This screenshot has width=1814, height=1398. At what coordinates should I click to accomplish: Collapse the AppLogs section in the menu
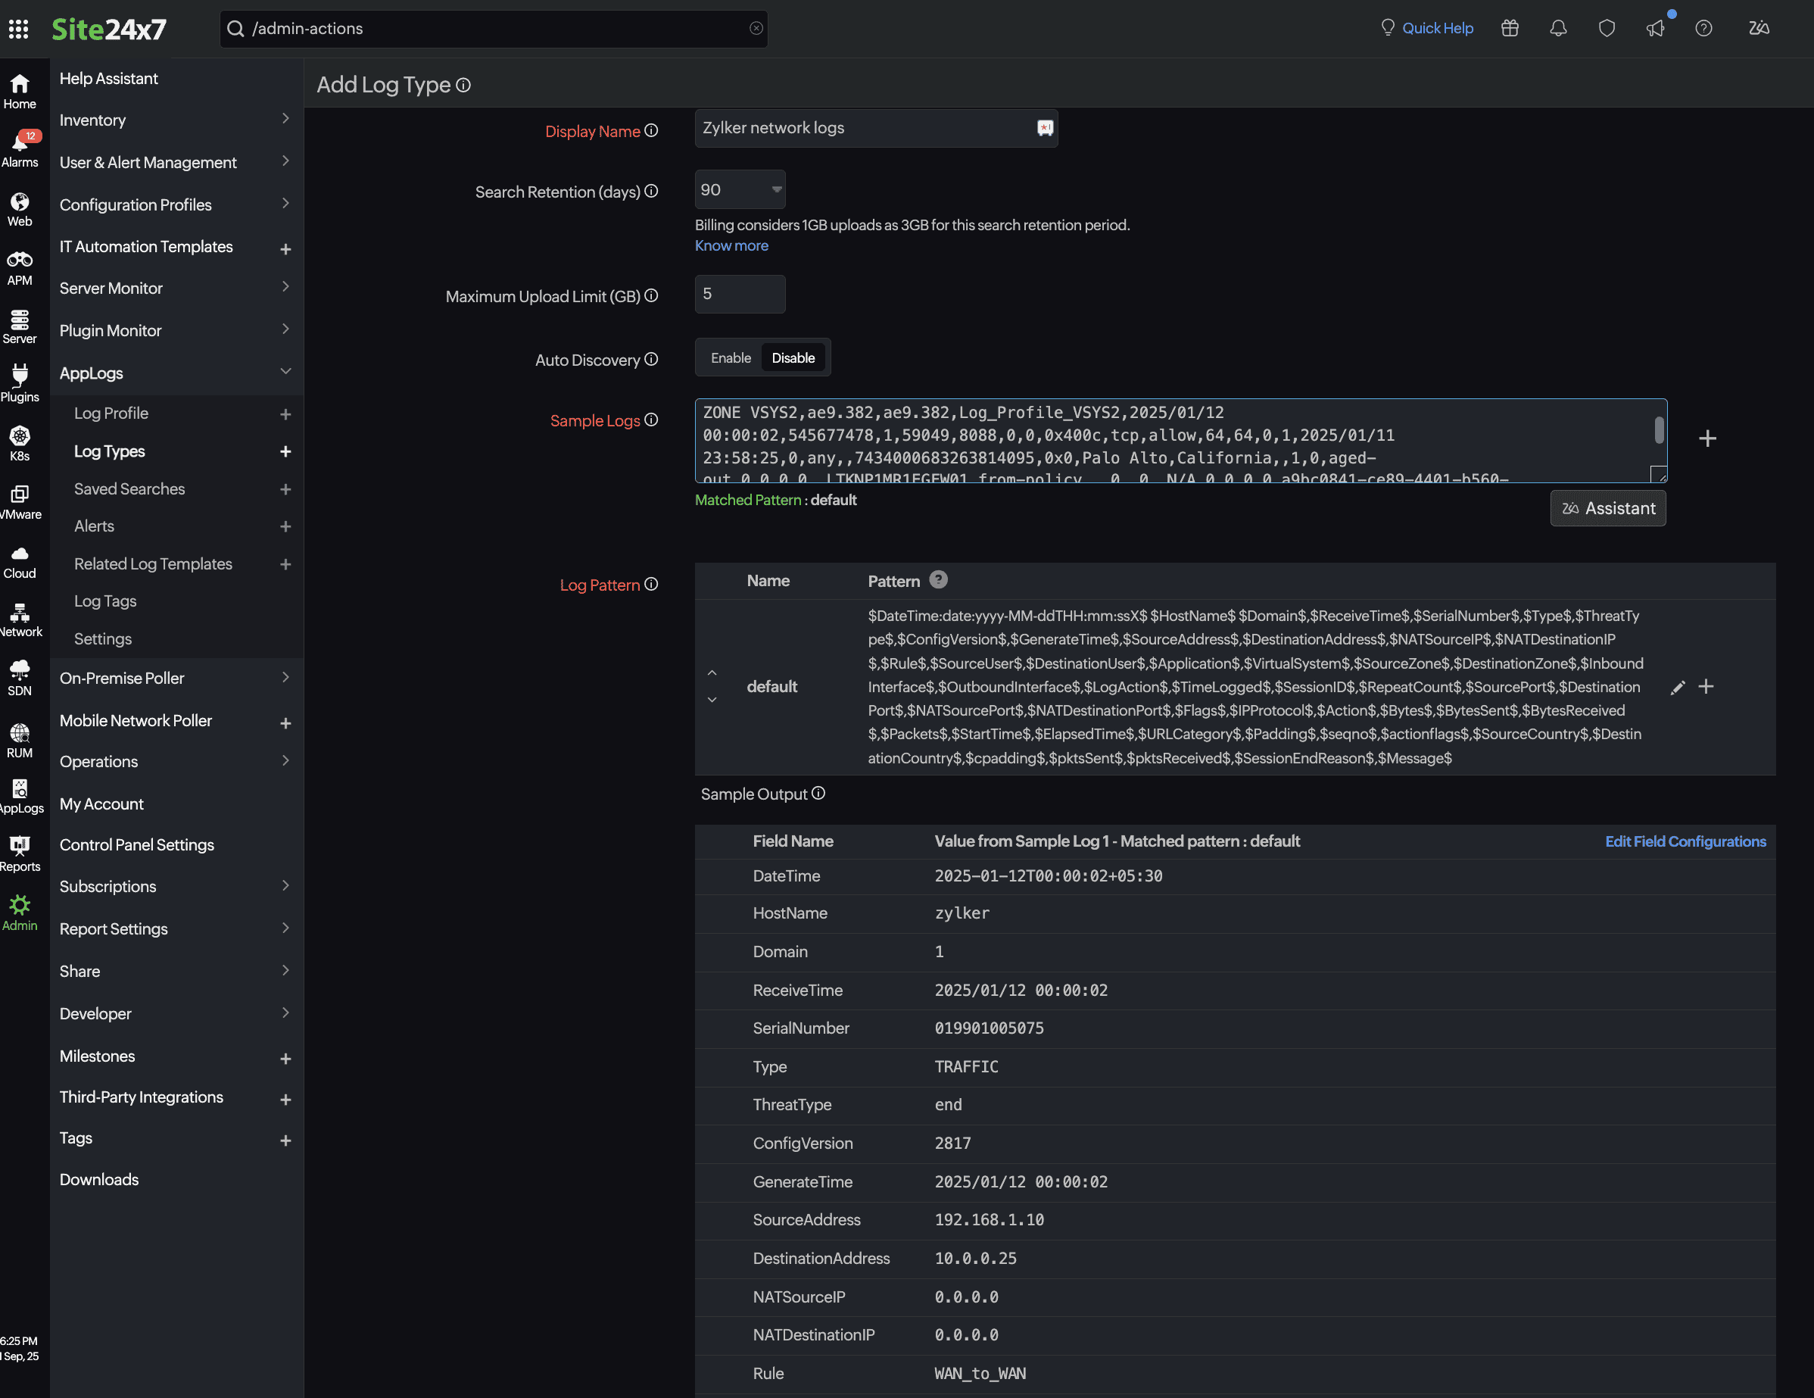pos(285,372)
